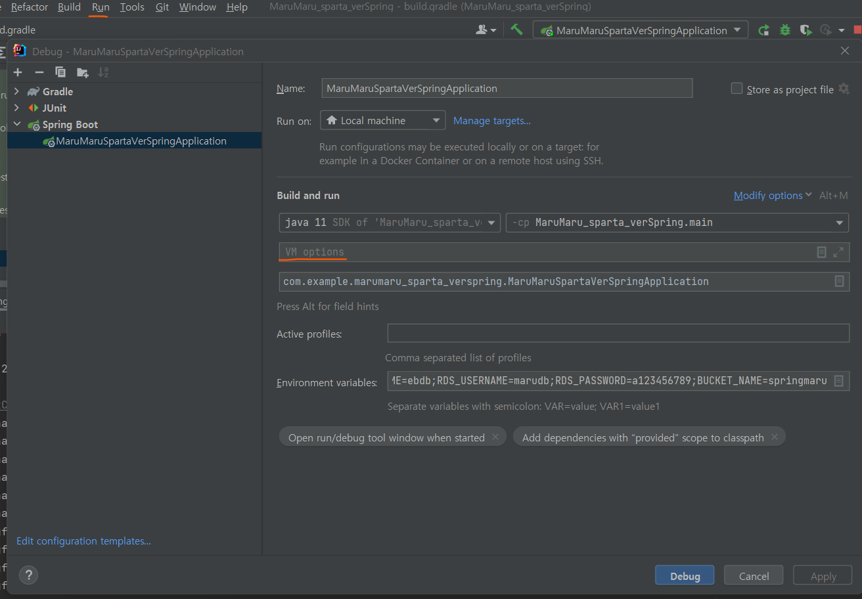Viewport: 862px width, 599px height.
Task: Select the Spring Boot tree item
Action: [70, 124]
